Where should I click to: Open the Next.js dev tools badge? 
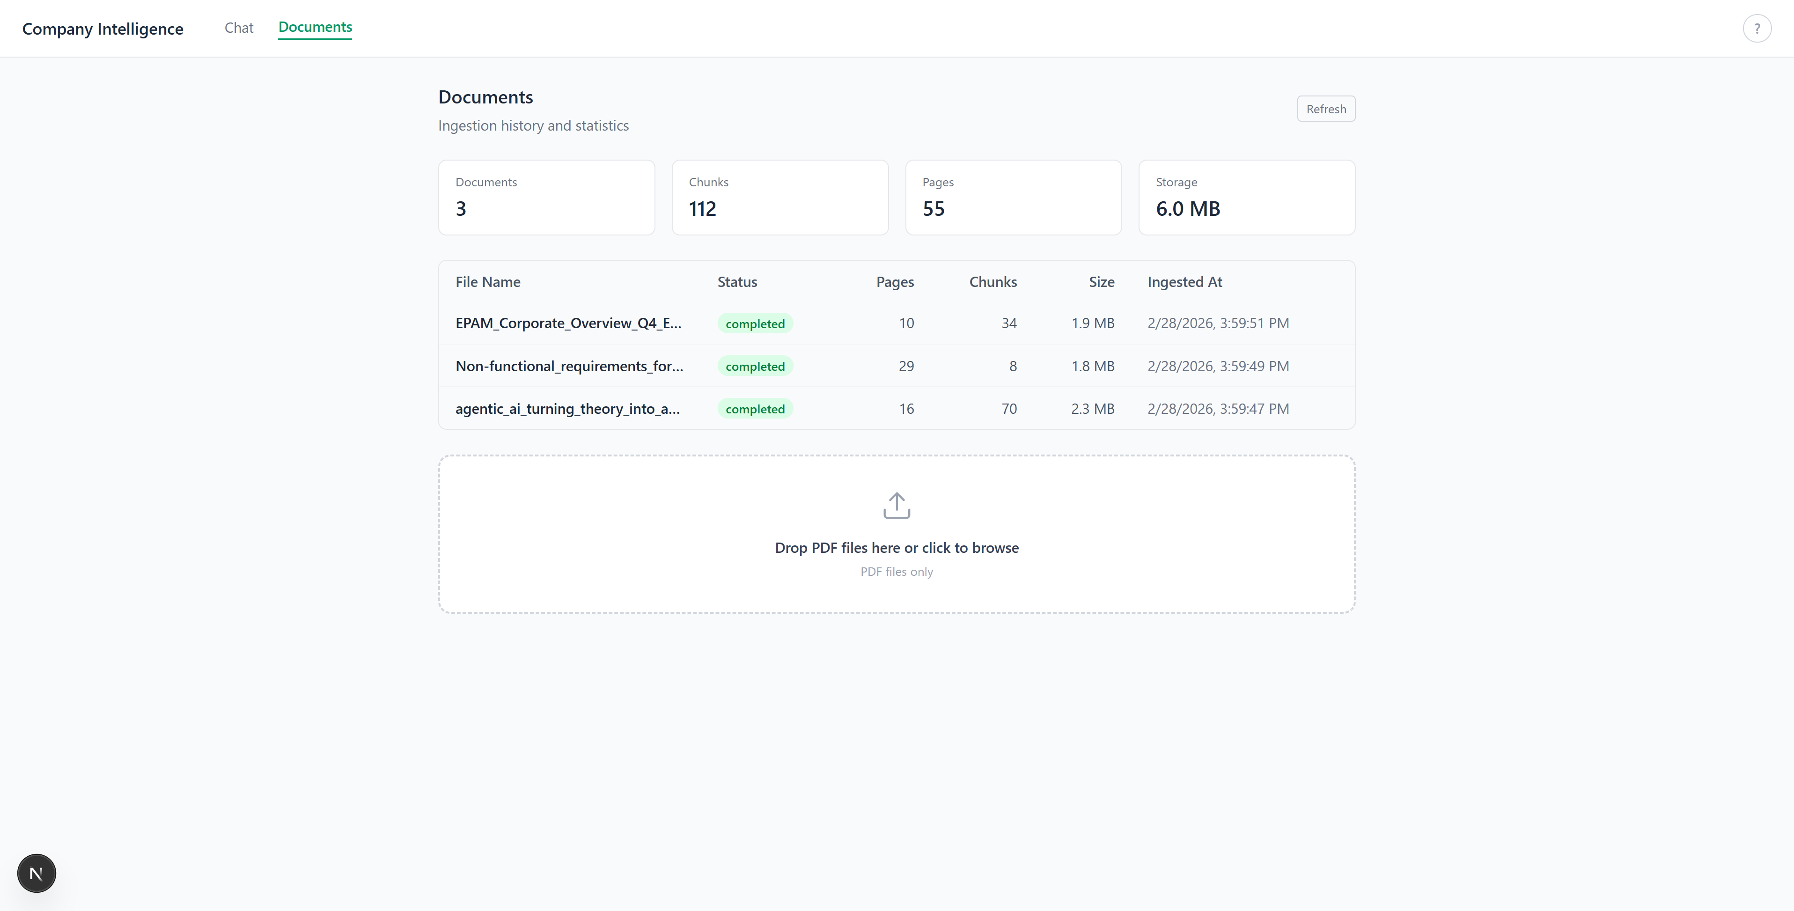36,873
